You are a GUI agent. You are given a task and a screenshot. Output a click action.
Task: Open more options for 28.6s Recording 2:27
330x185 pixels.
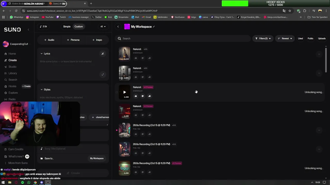(x=319, y=130)
